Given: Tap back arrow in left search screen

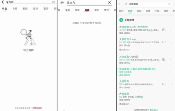Looking at the screenshot, I should 3,2.
